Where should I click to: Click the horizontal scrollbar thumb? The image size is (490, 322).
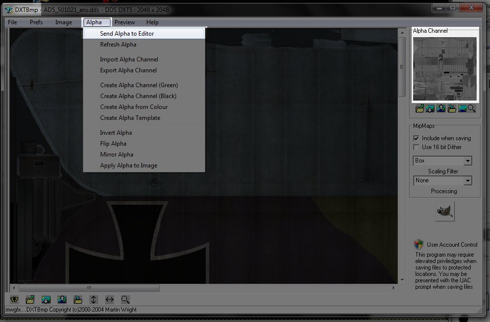89,288
